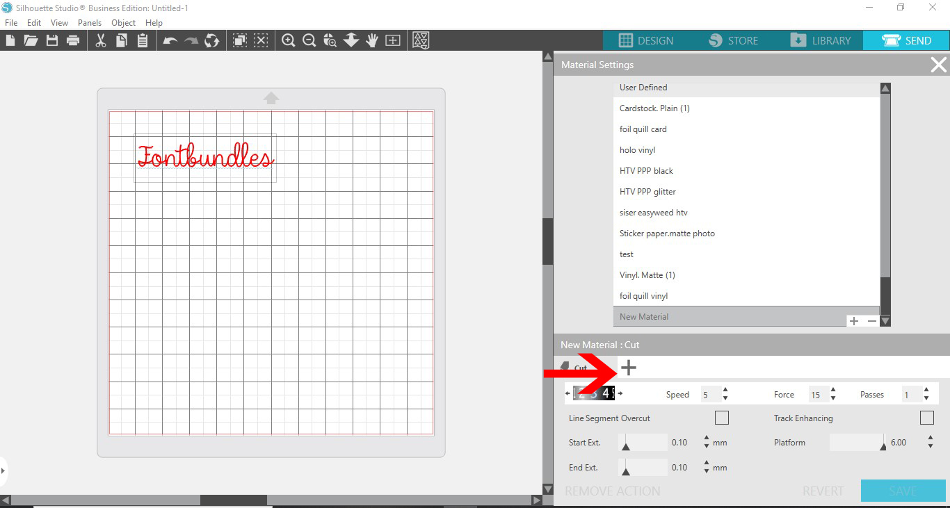Select the Fontbundles text on the mat

pos(205,157)
